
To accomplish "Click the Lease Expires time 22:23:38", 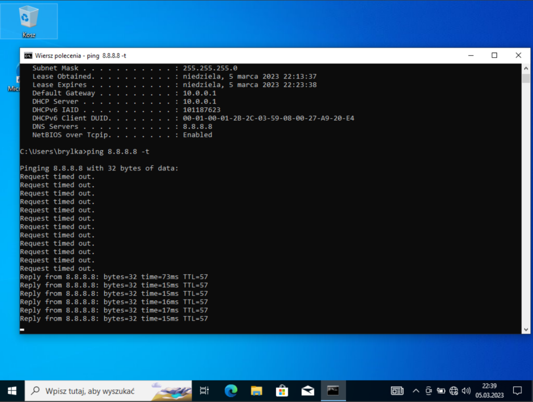I will pyautogui.click(x=300, y=85).
